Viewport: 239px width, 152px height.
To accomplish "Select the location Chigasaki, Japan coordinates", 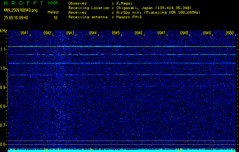I will [x=154, y=8].
